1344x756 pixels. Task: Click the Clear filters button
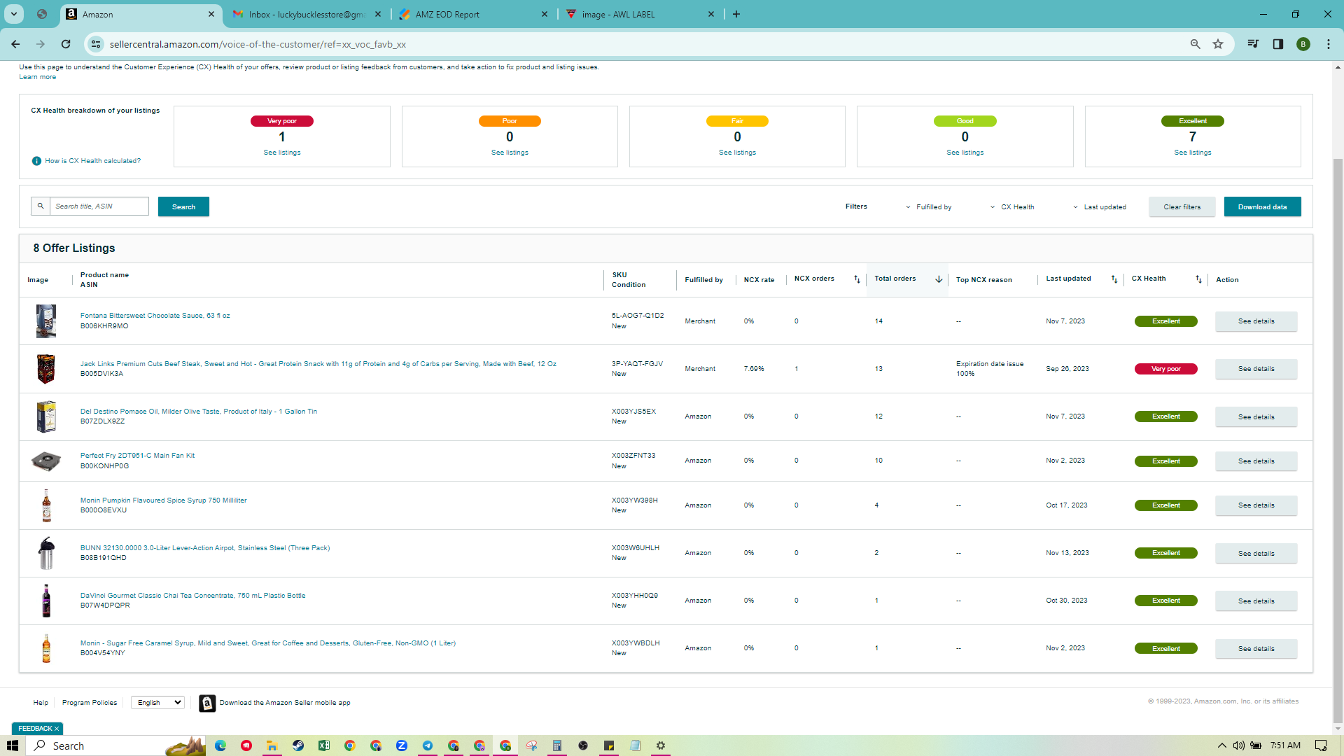(1182, 206)
